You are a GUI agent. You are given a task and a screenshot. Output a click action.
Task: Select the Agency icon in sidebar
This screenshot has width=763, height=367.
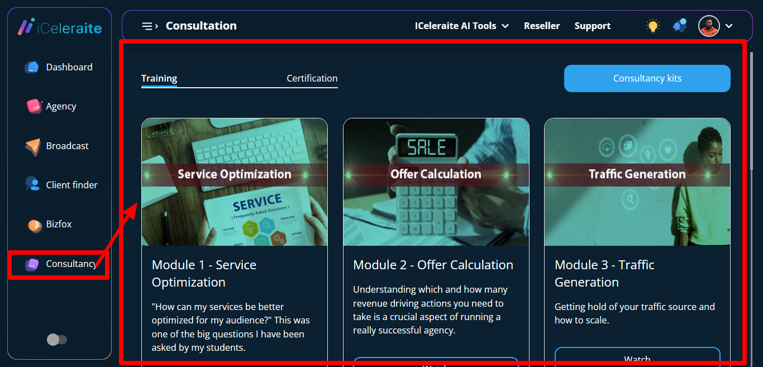click(34, 106)
